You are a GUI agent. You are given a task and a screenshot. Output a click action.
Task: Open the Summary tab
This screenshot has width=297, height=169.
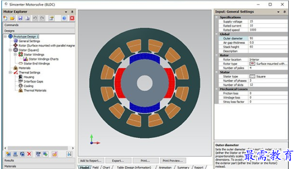point(183,167)
